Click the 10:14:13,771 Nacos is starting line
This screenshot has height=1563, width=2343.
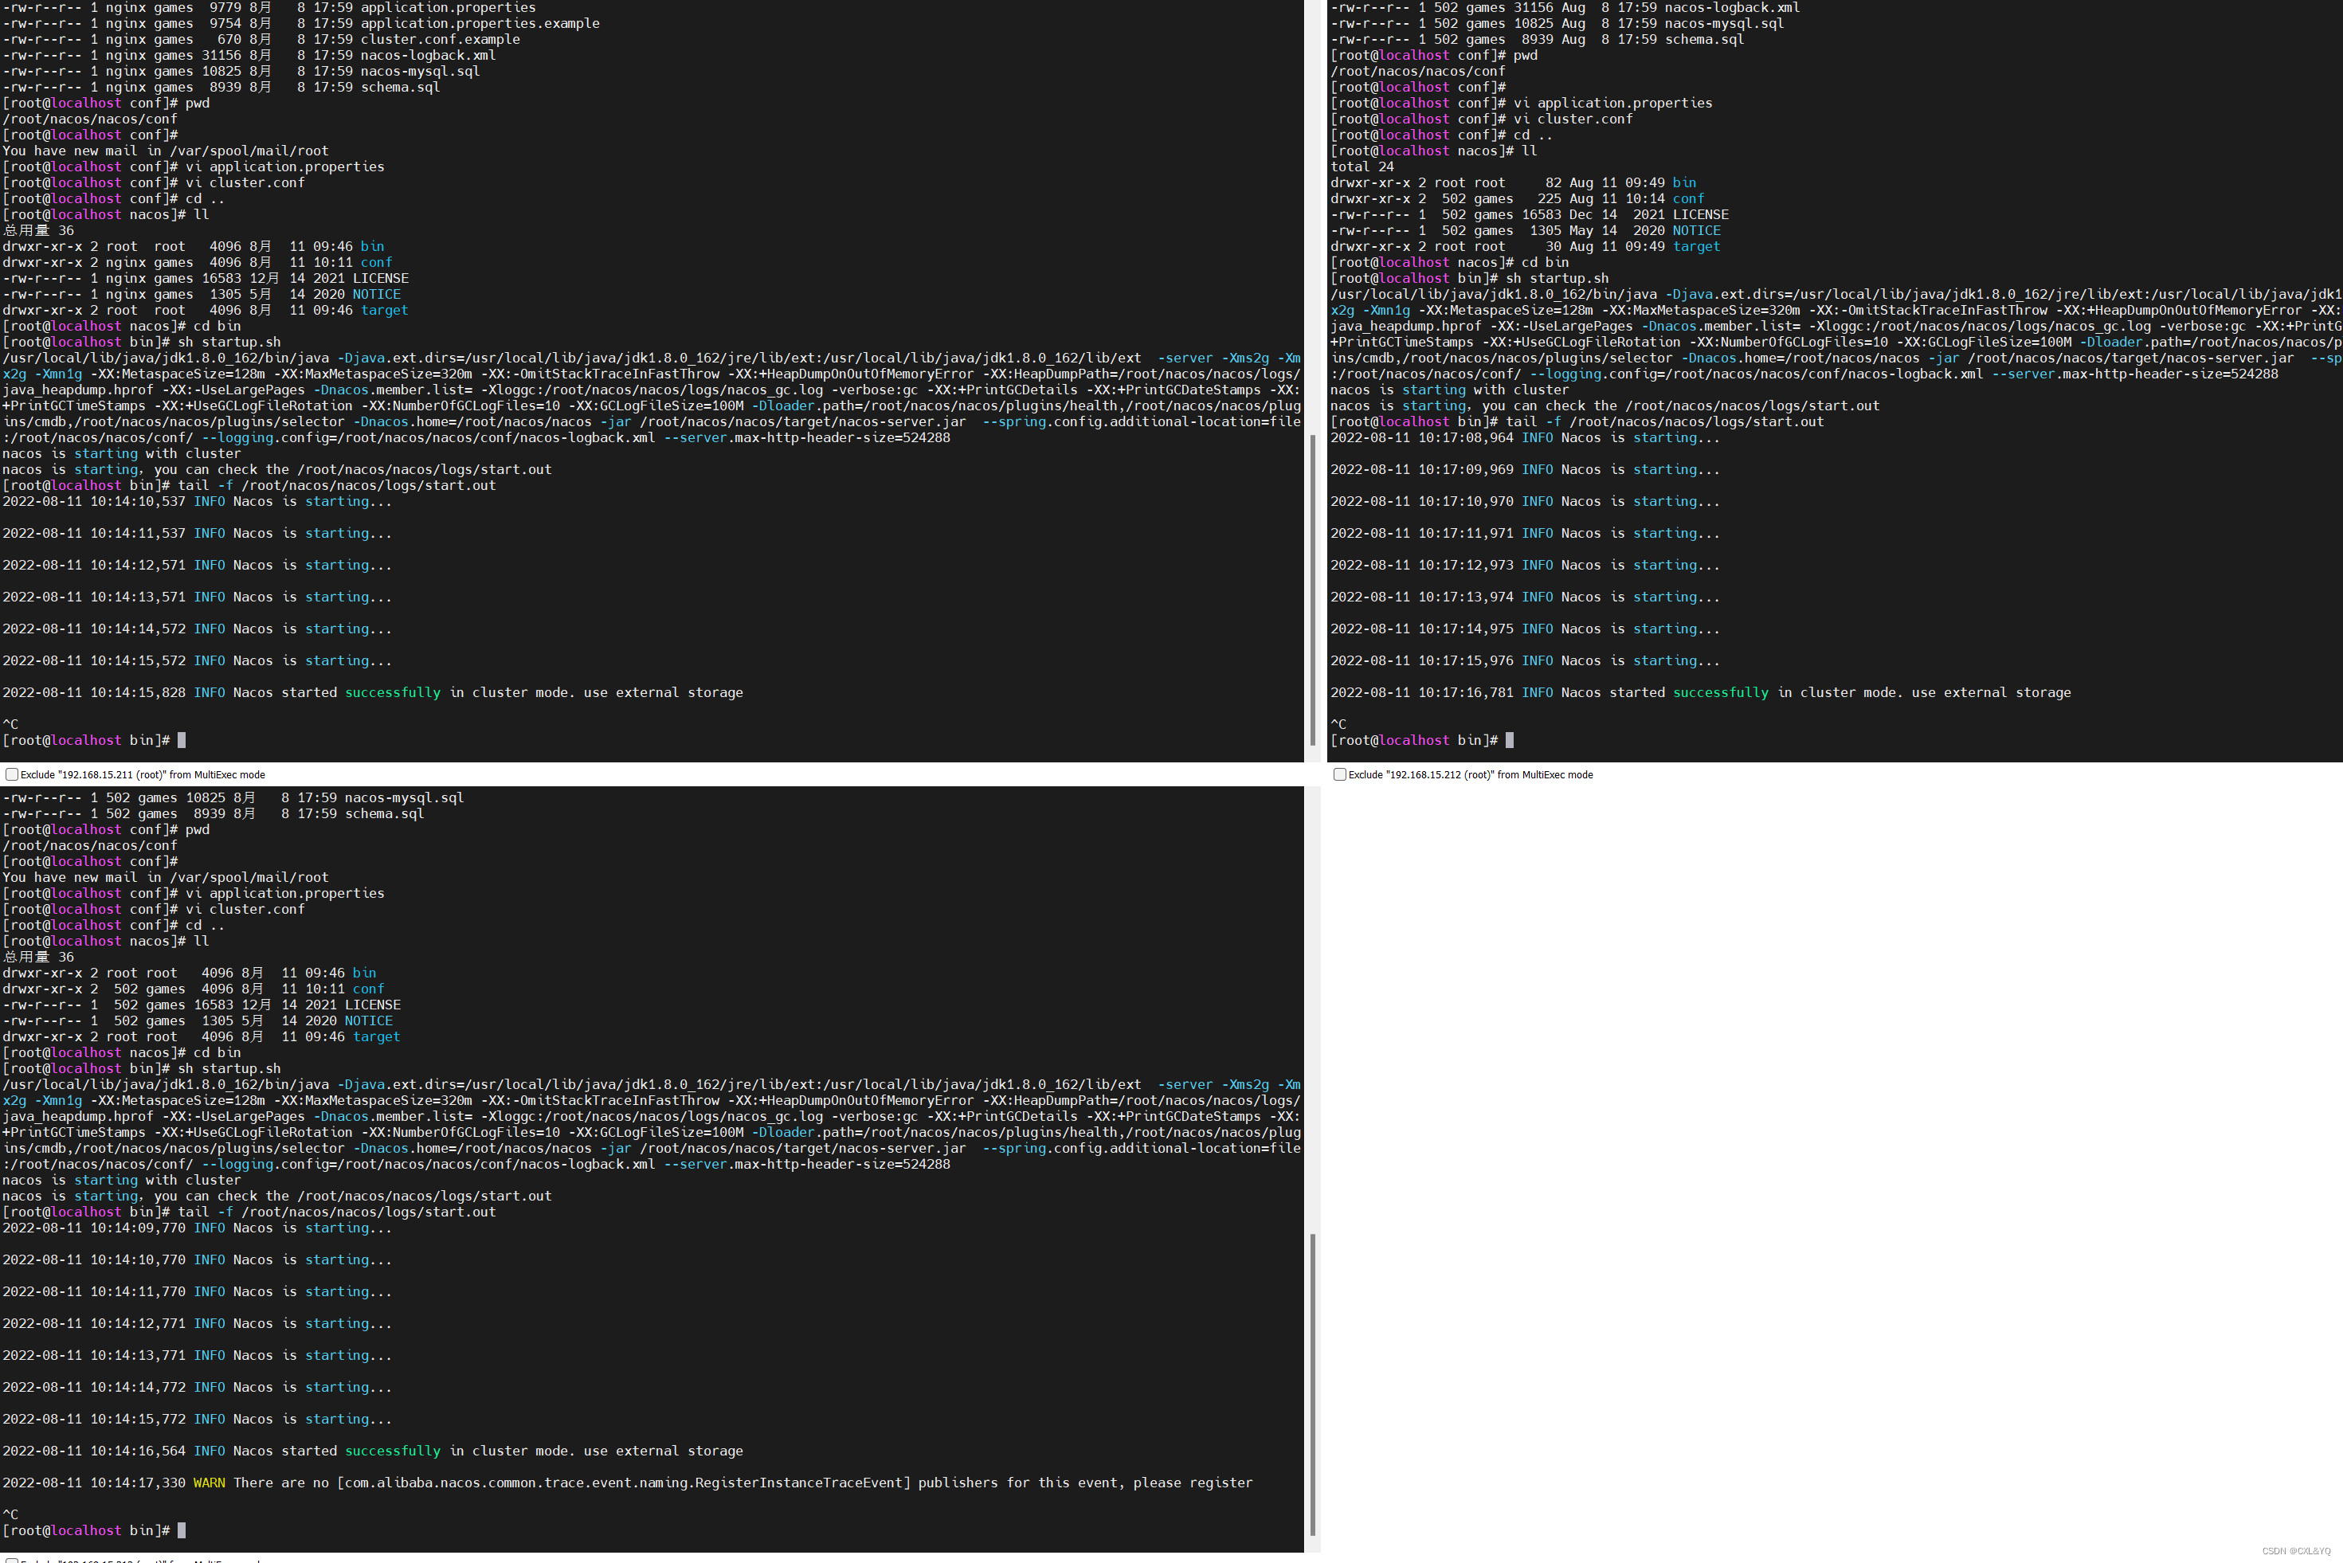[198, 1356]
